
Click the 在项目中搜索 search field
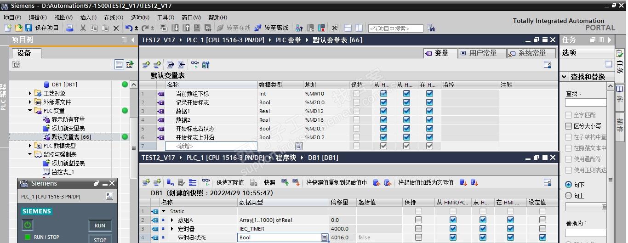point(396,28)
